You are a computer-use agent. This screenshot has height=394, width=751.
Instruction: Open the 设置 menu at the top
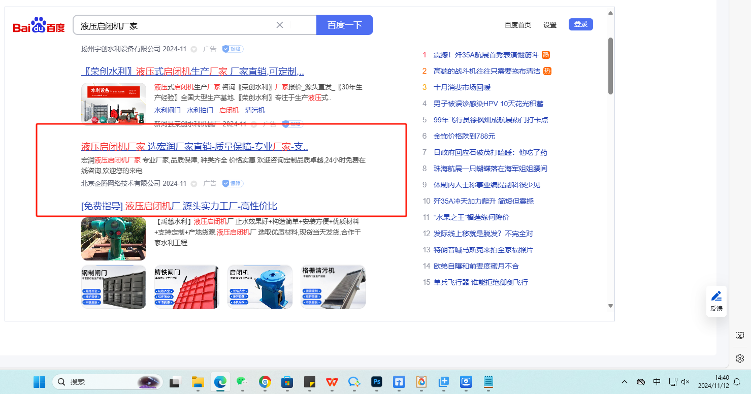(x=550, y=25)
